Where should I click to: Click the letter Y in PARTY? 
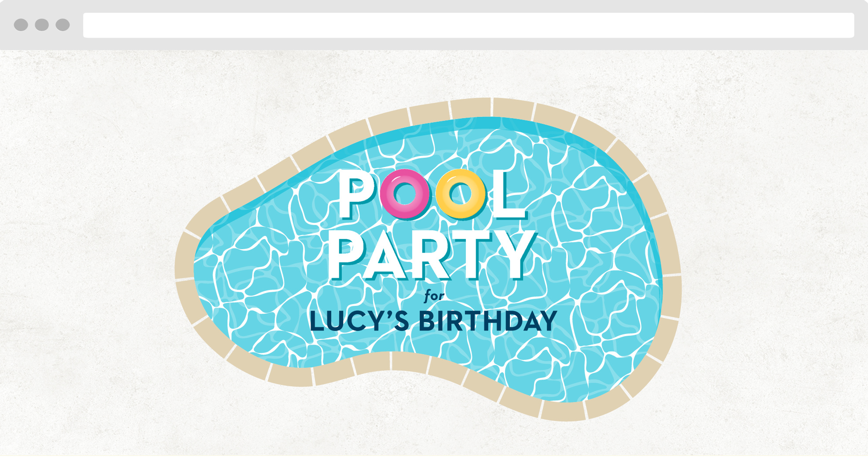click(x=515, y=255)
